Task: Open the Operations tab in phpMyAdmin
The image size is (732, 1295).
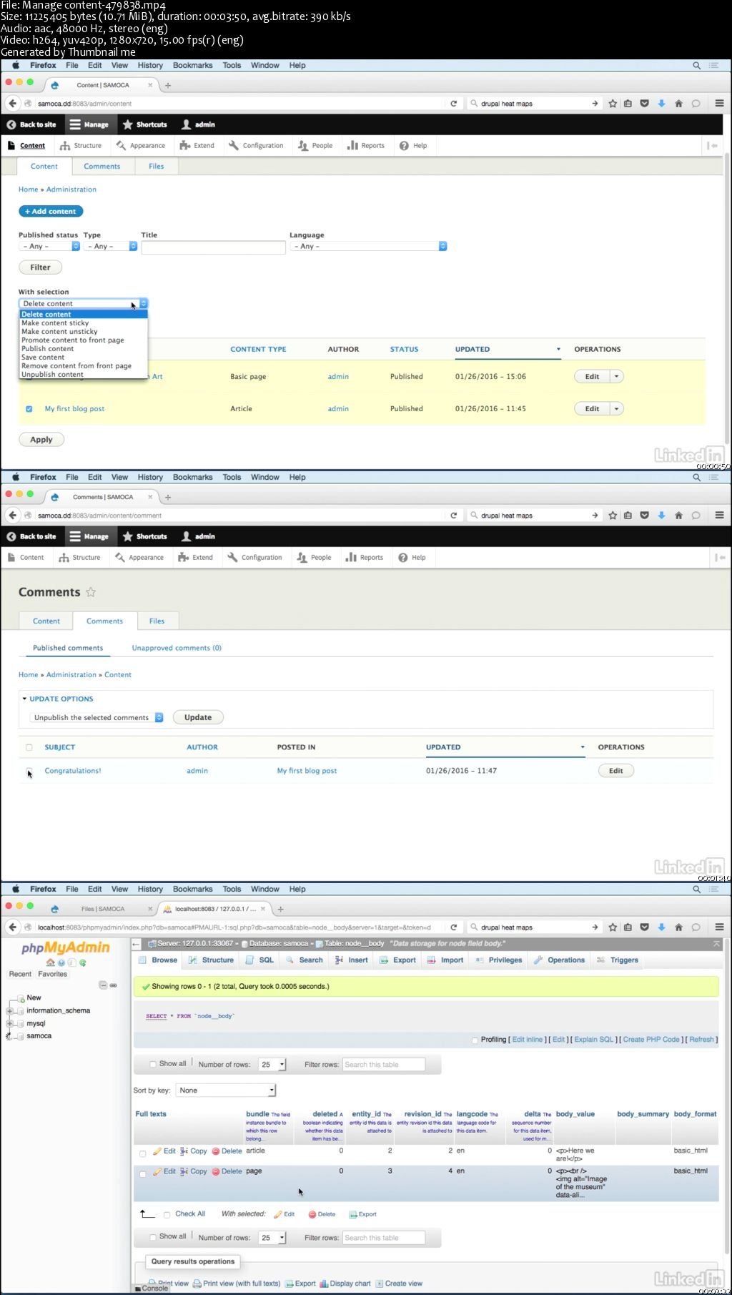Action: (x=560, y=960)
